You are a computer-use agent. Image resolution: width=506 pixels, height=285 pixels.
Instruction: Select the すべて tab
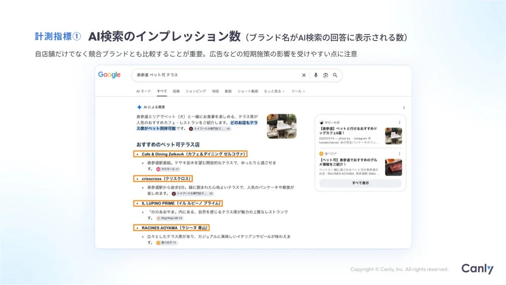162,91
